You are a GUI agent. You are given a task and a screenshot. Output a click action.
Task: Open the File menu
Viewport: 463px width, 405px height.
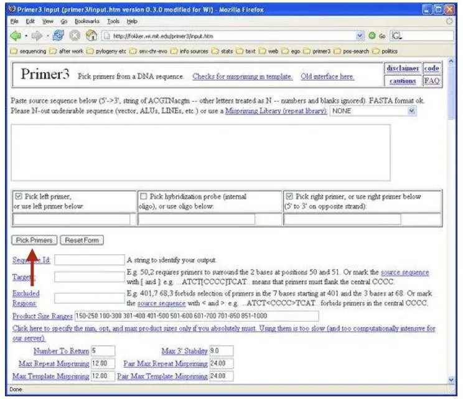coord(14,21)
